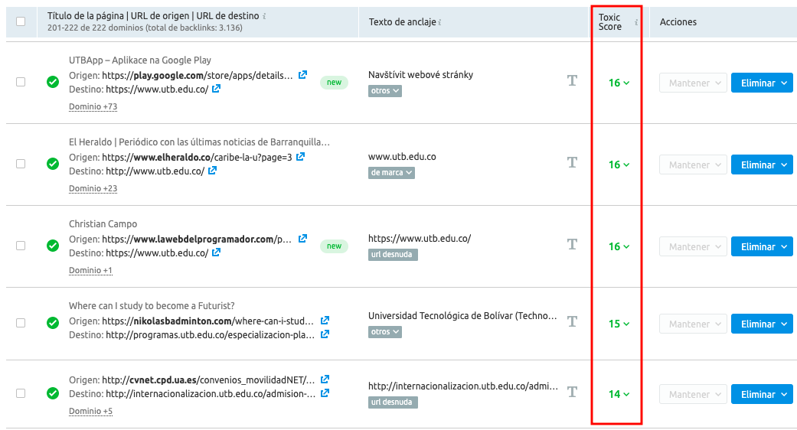Click green check status of cvnet.cpd.ua.es row
This screenshot has width=797, height=430.
(x=53, y=393)
